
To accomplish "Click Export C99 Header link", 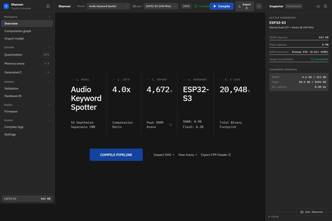I will (x=215, y=155).
